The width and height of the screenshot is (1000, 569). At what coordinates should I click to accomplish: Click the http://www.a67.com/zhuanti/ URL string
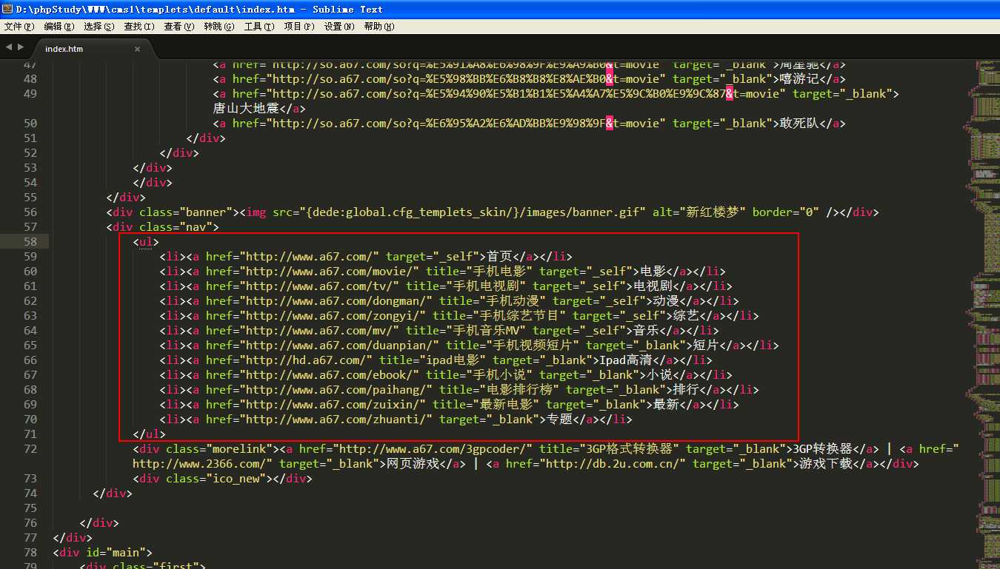tap(336, 420)
